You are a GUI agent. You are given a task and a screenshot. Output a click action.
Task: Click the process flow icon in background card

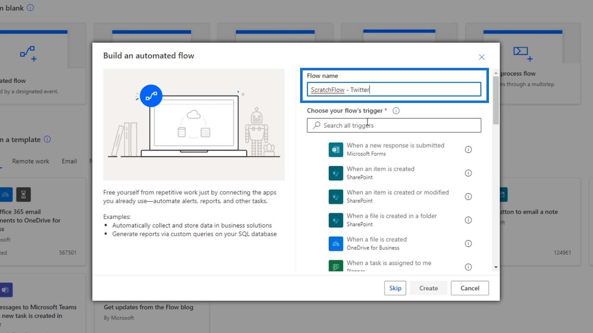pyautogui.click(x=523, y=54)
